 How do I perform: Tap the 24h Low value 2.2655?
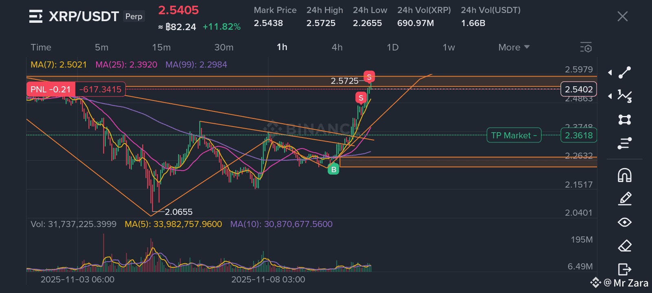click(368, 23)
